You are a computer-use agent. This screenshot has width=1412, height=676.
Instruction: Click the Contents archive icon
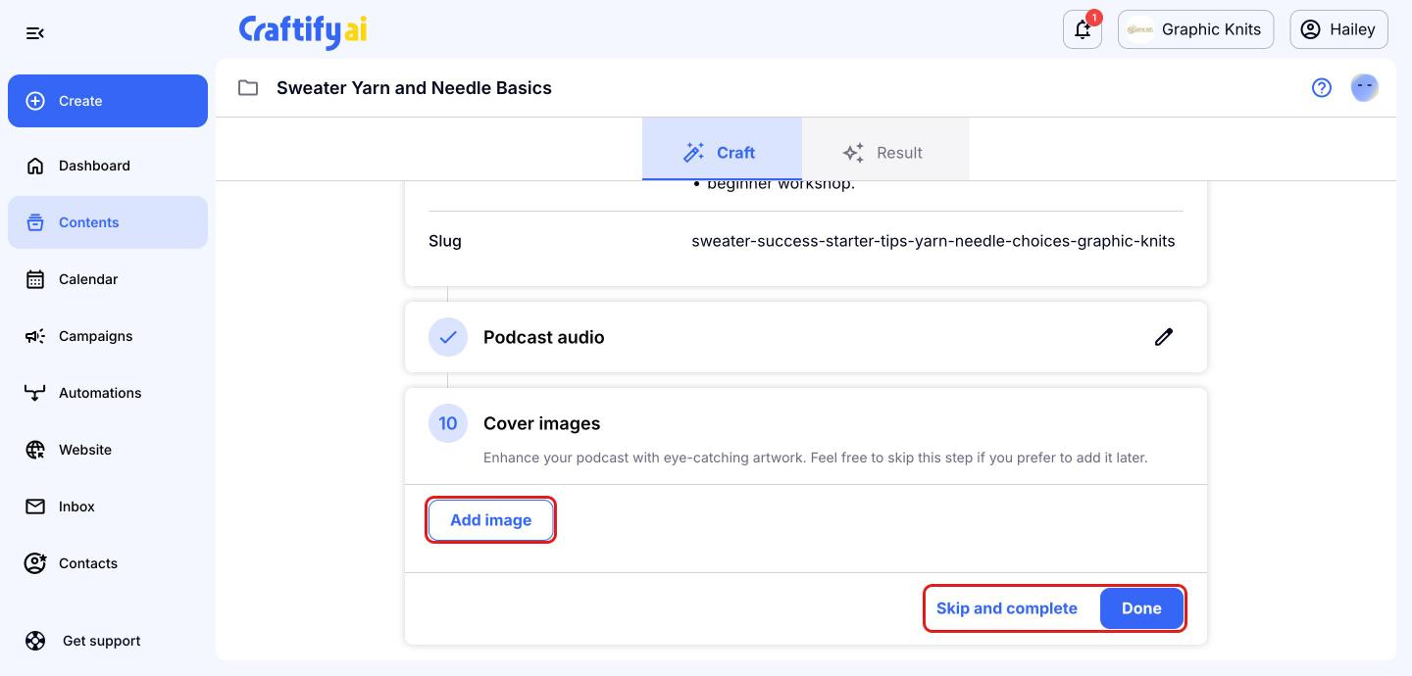[x=35, y=222]
